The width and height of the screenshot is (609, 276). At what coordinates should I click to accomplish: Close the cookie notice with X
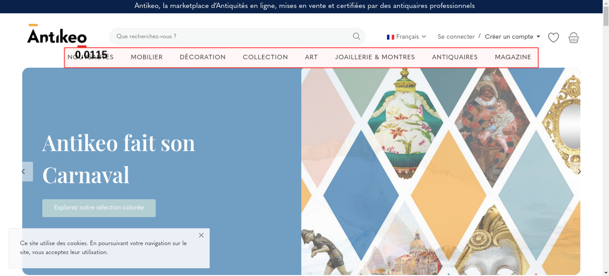pyautogui.click(x=201, y=235)
